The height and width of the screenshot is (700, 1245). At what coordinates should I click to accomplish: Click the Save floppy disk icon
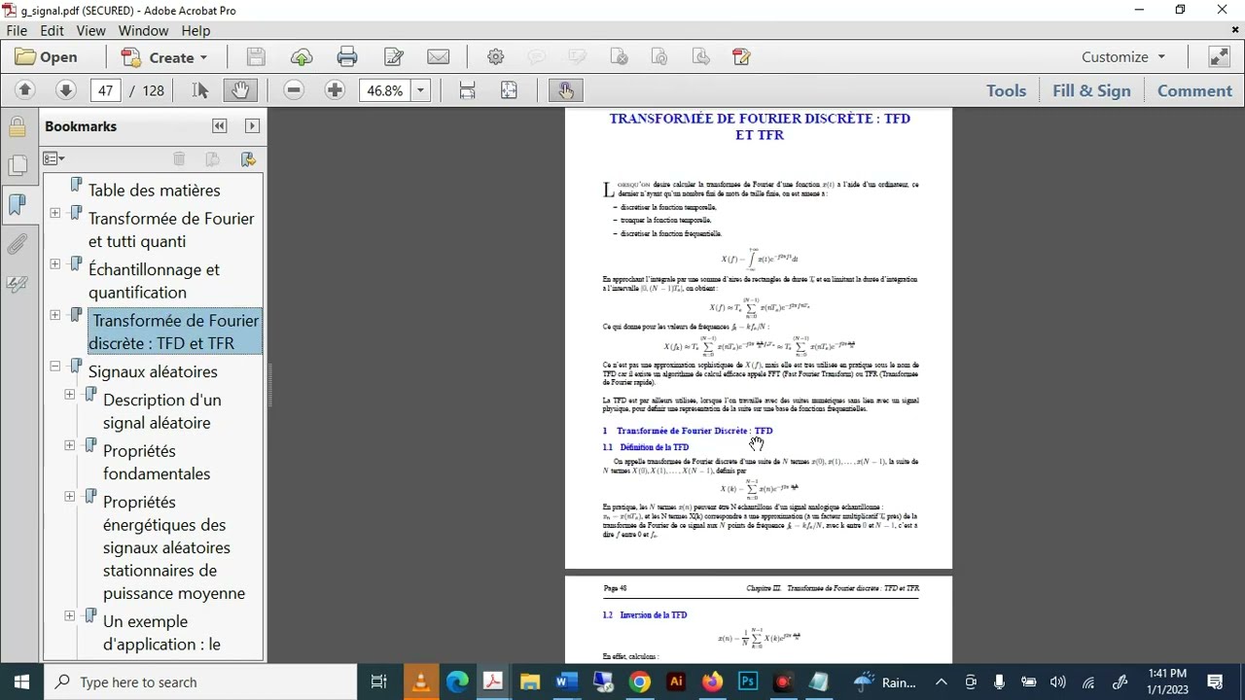pyautogui.click(x=256, y=57)
